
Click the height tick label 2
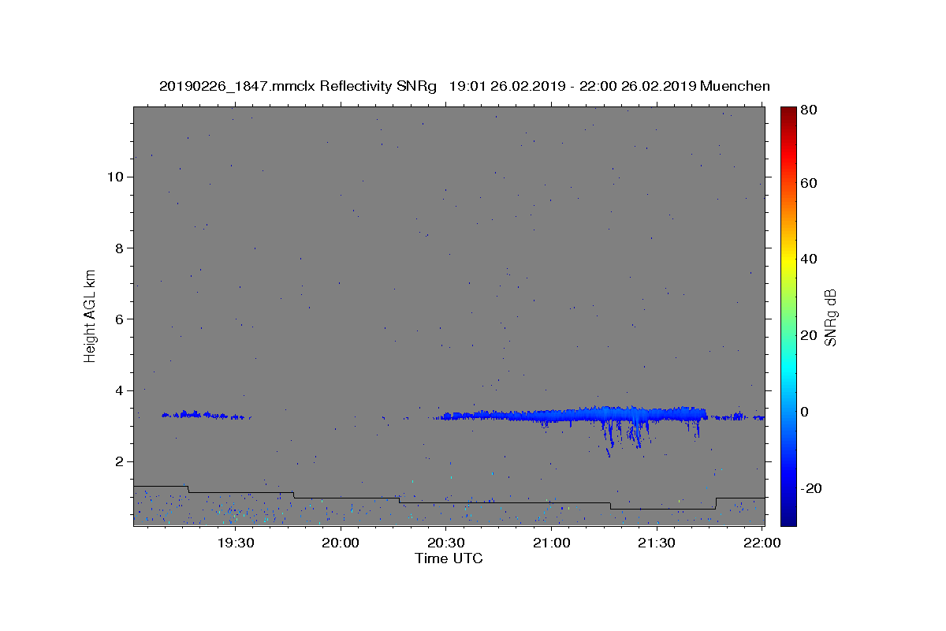[x=117, y=462]
